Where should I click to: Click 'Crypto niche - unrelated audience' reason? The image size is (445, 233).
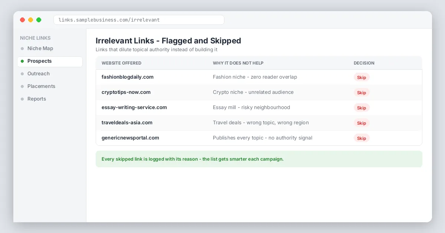[x=253, y=92]
